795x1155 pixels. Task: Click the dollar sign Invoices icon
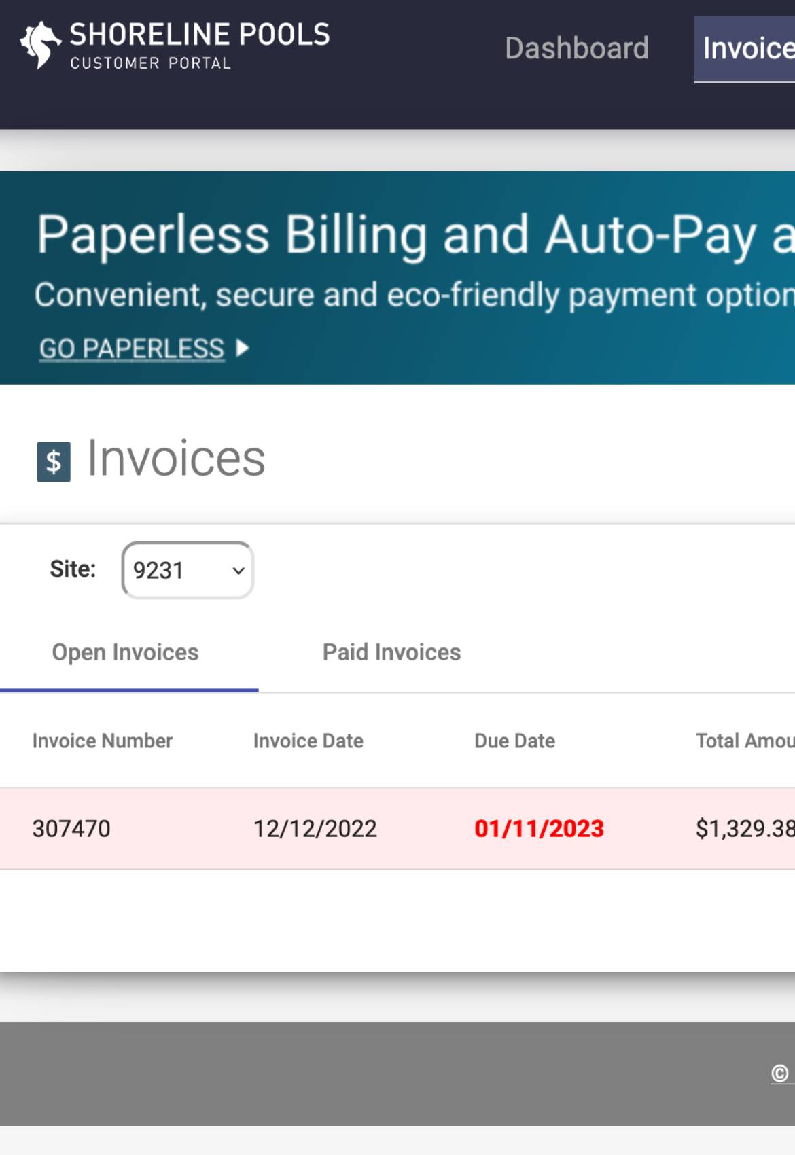coord(54,462)
